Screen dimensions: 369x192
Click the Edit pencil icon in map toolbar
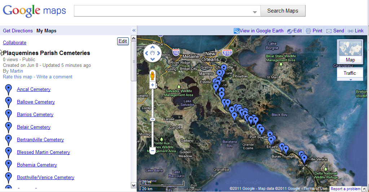click(x=290, y=31)
